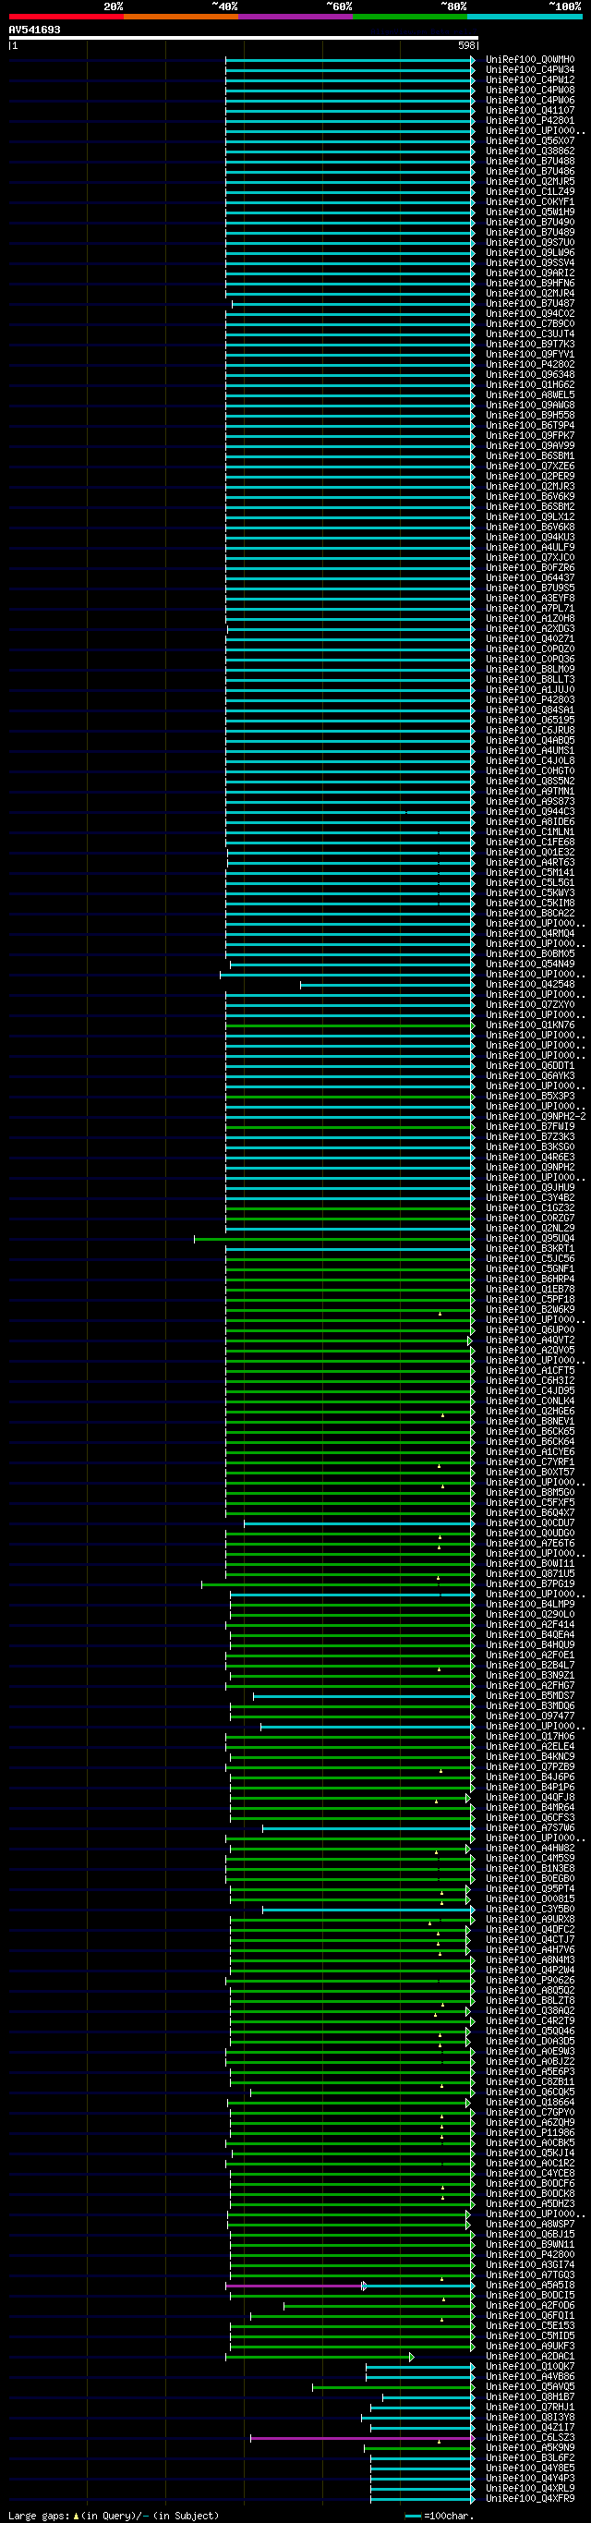Screen dimensions: 591x2523
Task: Pick the UniRef100_Q4XFR9 entry
Action: tap(530, 2498)
